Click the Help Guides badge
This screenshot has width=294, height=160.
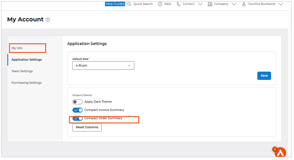click(115, 4)
